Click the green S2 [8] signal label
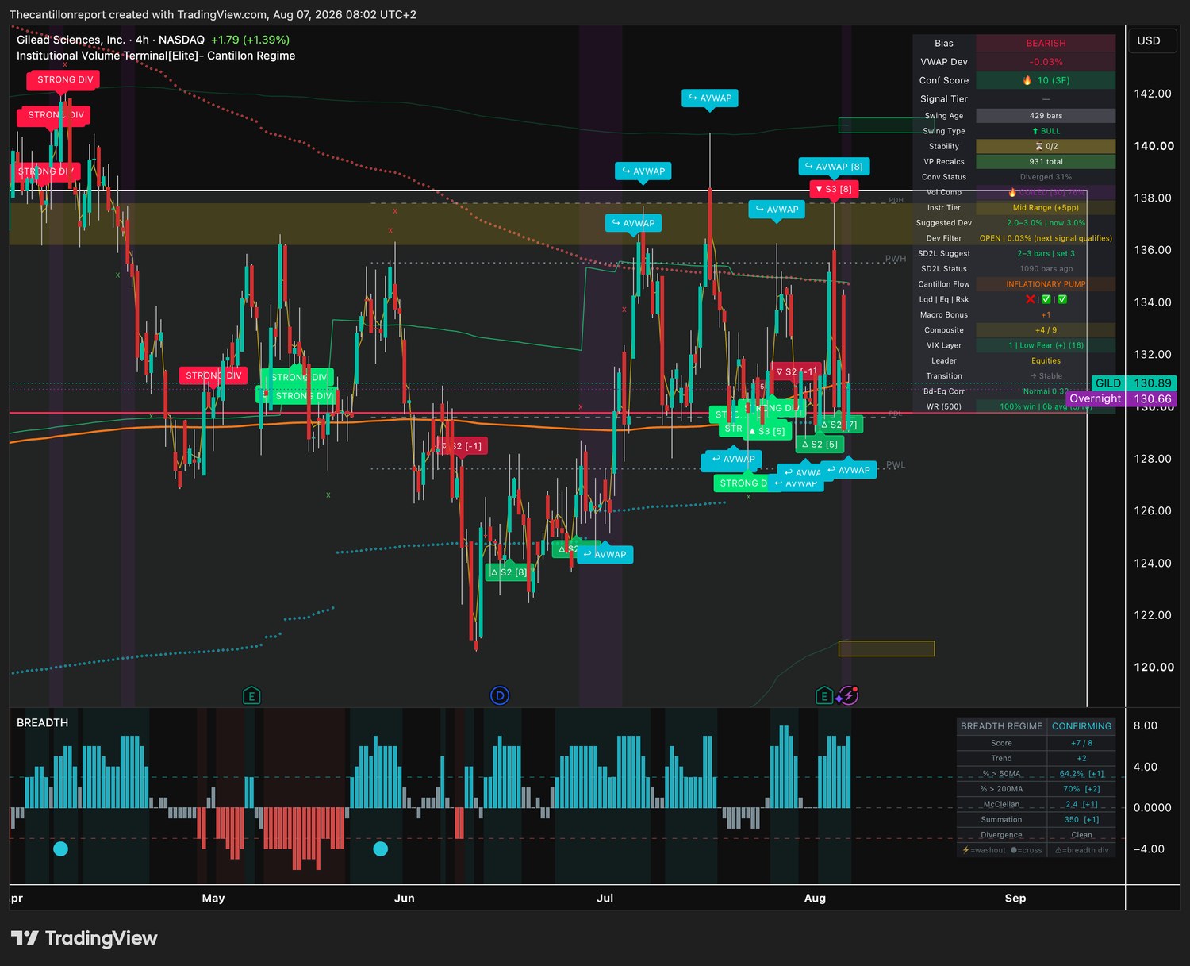 click(509, 572)
